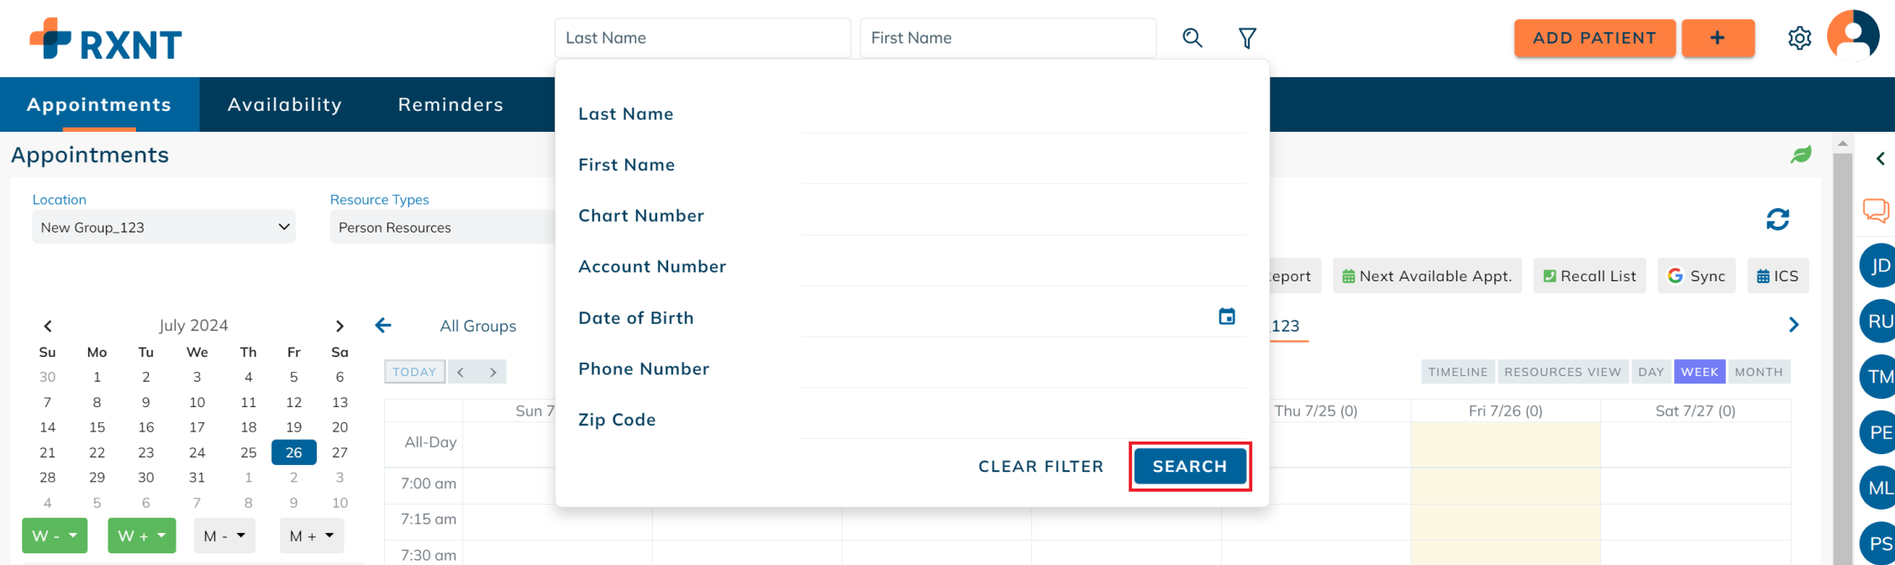1895x565 pixels.
Task: Collapse the right sidebar chevron
Action: 1880,159
